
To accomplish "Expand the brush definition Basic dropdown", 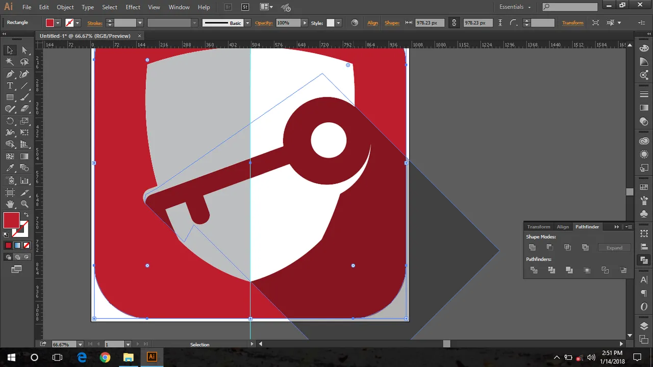I will tap(247, 23).
